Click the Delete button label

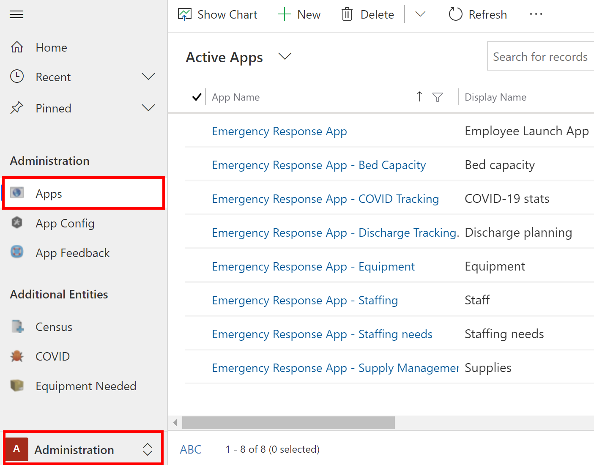pos(377,14)
